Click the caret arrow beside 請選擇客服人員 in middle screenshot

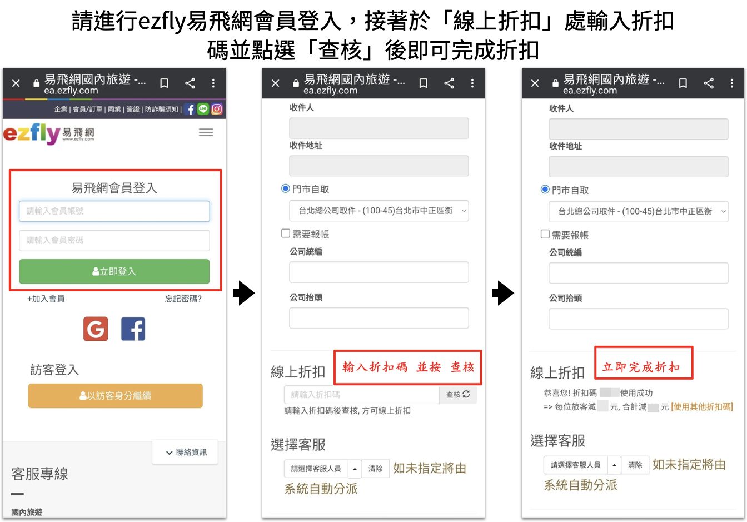coord(355,469)
